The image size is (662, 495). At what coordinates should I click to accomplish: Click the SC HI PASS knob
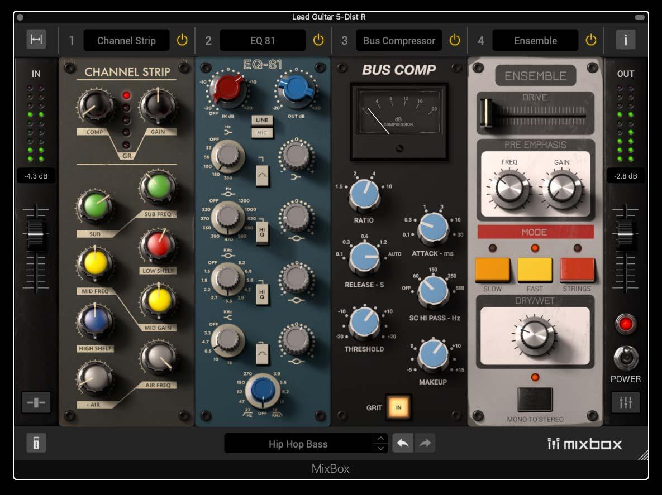click(x=433, y=291)
